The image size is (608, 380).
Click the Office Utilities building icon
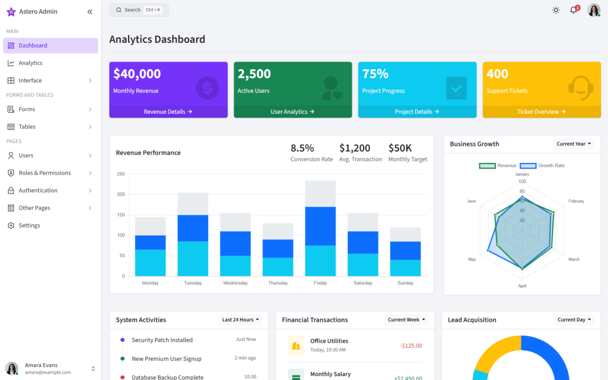[296, 345]
